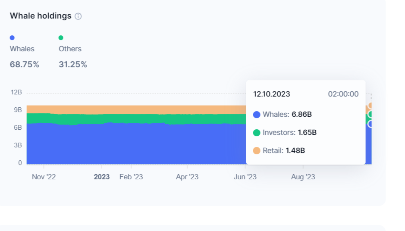The width and height of the screenshot is (405, 231).
Task: Click the Jun '23 axis label
Action: coord(245,177)
